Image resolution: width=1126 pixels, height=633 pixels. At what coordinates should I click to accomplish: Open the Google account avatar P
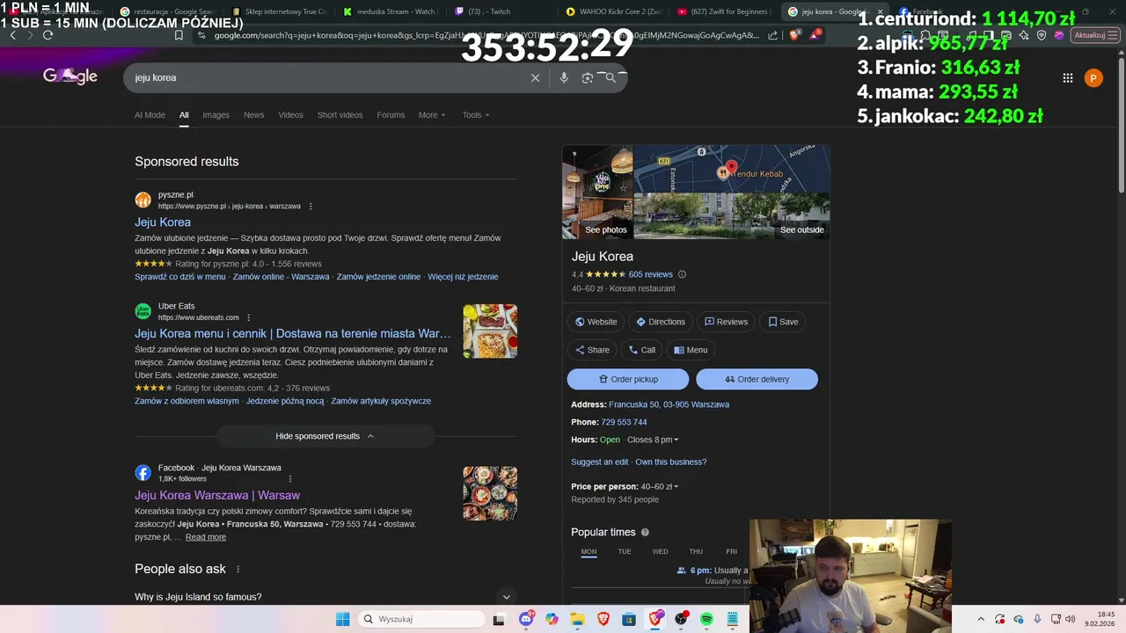coord(1093,78)
